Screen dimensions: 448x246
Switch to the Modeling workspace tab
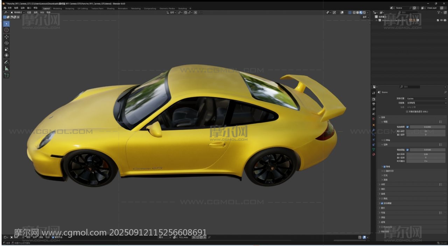[57, 8]
